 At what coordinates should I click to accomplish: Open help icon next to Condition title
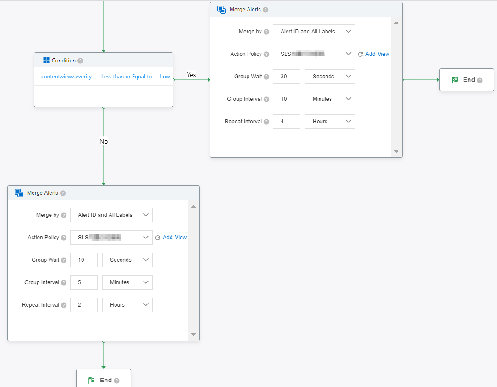click(80, 61)
